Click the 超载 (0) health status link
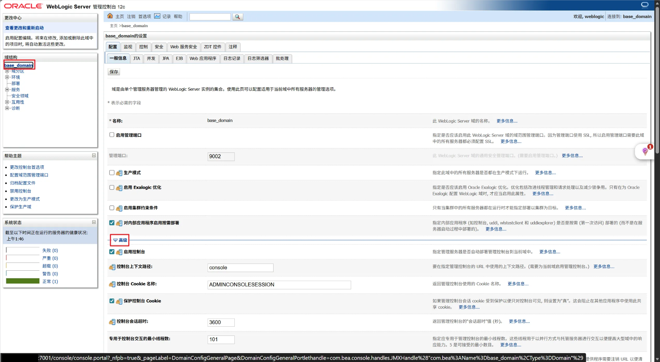Screen dimensions: 660x362 (50, 266)
